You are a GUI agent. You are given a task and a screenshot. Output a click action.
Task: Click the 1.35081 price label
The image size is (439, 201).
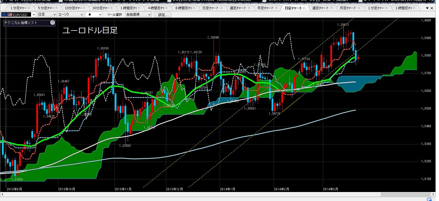tap(250, 109)
